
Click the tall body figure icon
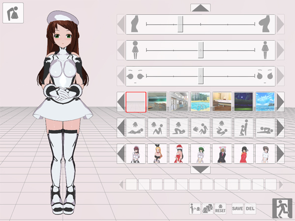coord(265,50)
